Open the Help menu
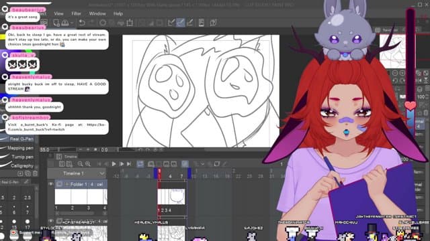Image resolution: width=430 pixels, height=241 pixels. pyautogui.click(x=118, y=13)
